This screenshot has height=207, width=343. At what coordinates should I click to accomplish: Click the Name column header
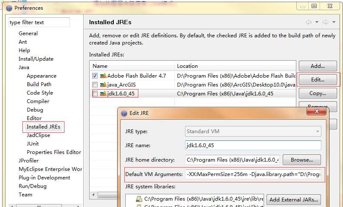(132, 66)
